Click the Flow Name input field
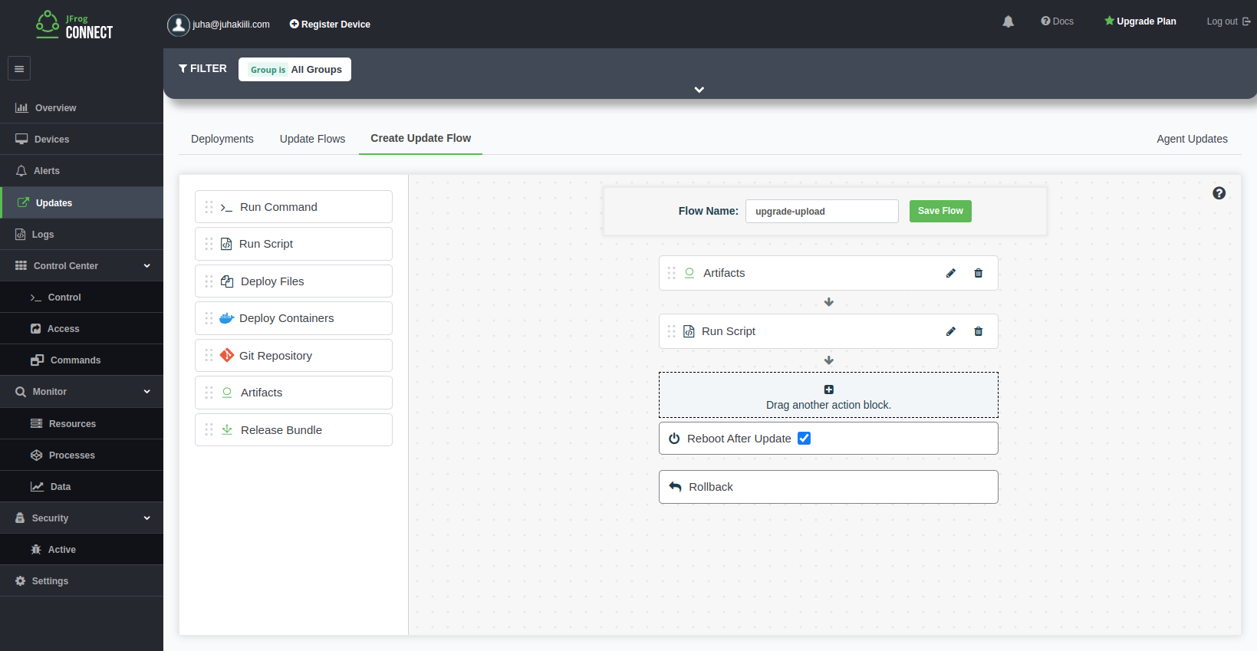This screenshot has height=651, width=1257. tap(821, 212)
